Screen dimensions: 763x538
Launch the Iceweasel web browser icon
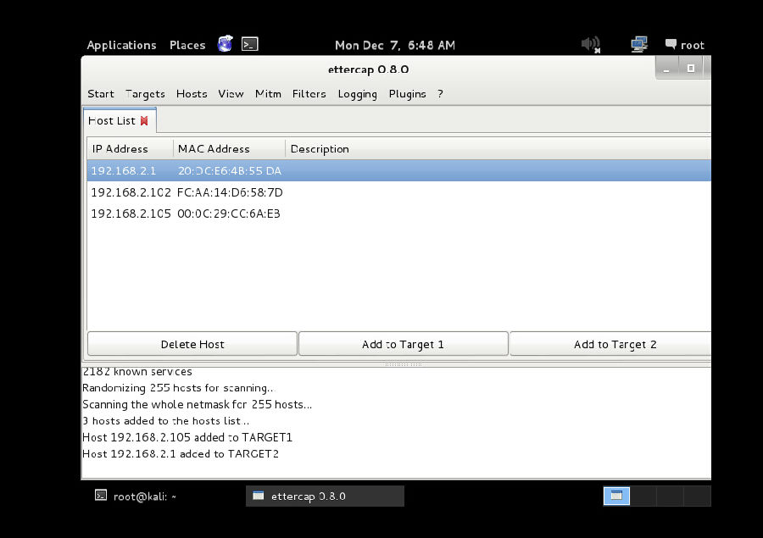click(x=225, y=44)
